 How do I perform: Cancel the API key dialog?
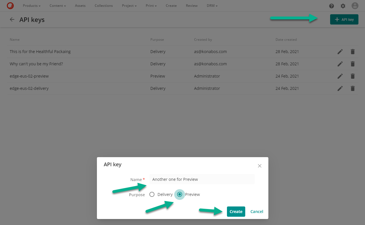257,212
